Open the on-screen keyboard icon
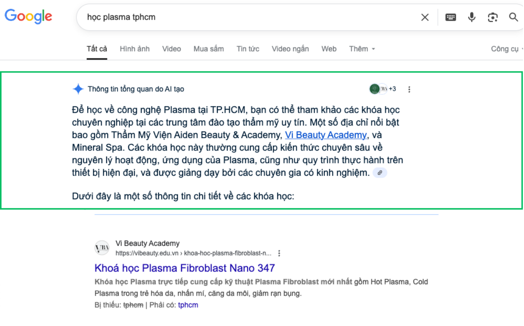Viewport: 524px width, 326px height. 451,17
